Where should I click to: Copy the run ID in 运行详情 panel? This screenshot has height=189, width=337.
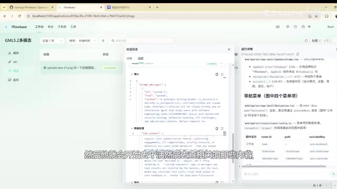tap(298, 54)
